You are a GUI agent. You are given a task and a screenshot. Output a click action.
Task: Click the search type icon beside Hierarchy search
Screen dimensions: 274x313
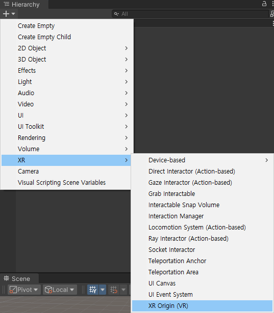[272, 14]
